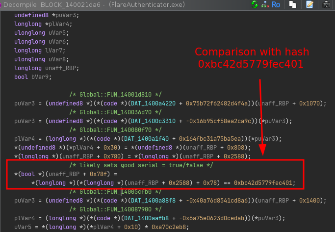Viewport: 335px width, 232px height.
Task: Take a snapshot with the camera icon
Action: (x=326, y=5)
